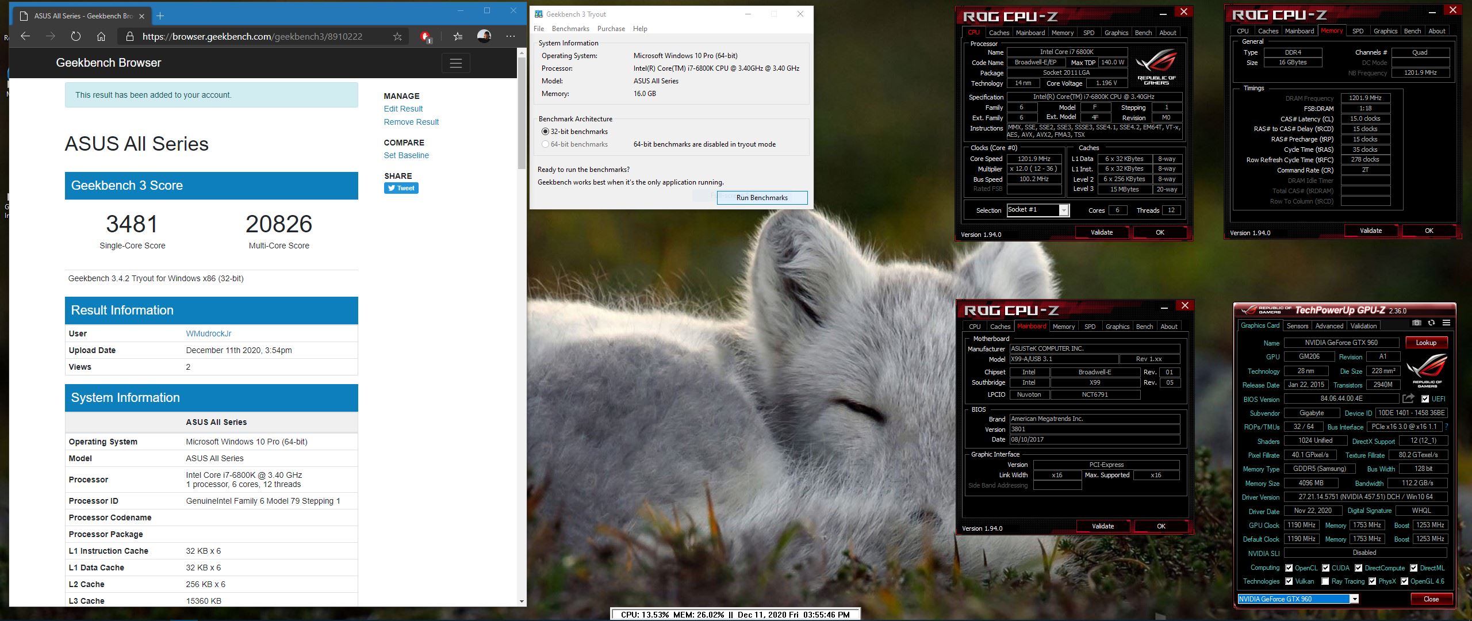Click Bus Interface question mark
Image resolution: width=1472 pixels, height=621 pixels.
pos(1446,427)
